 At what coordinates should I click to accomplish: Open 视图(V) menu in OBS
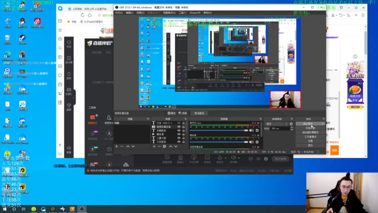(140, 13)
